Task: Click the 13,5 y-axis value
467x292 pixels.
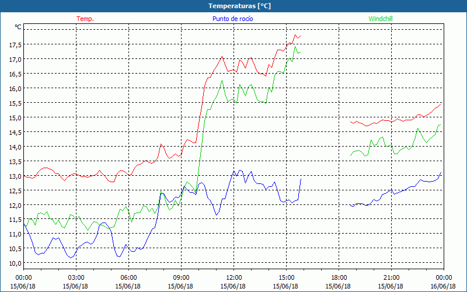Action: tap(15, 161)
